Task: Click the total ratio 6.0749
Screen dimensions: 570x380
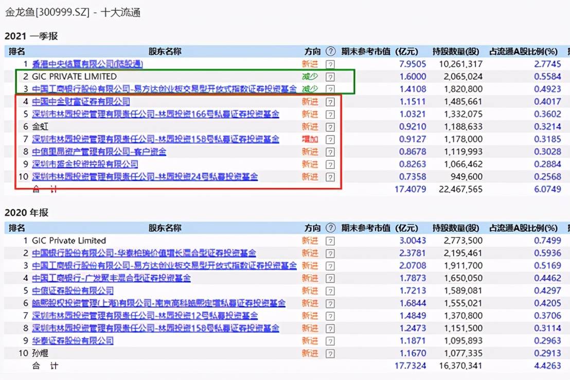Action: tap(547, 189)
